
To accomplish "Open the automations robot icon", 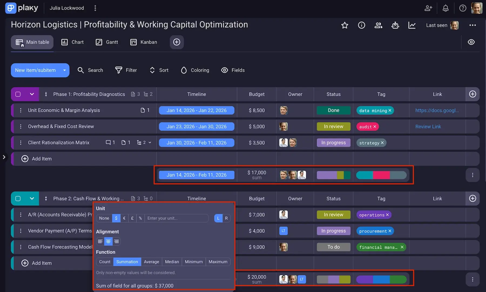I will (395, 25).
